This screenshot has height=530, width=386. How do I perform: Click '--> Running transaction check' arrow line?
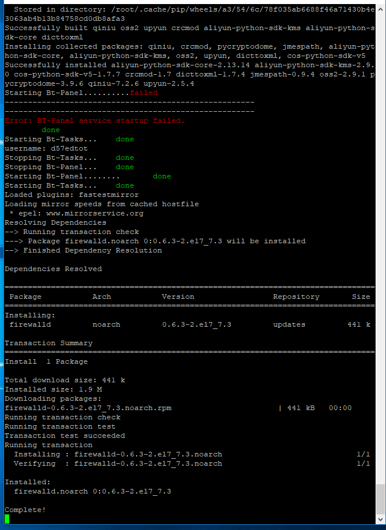[72, 232]
